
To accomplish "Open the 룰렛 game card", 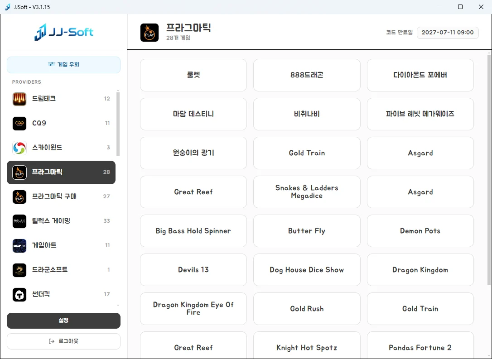I will [193, 75].
